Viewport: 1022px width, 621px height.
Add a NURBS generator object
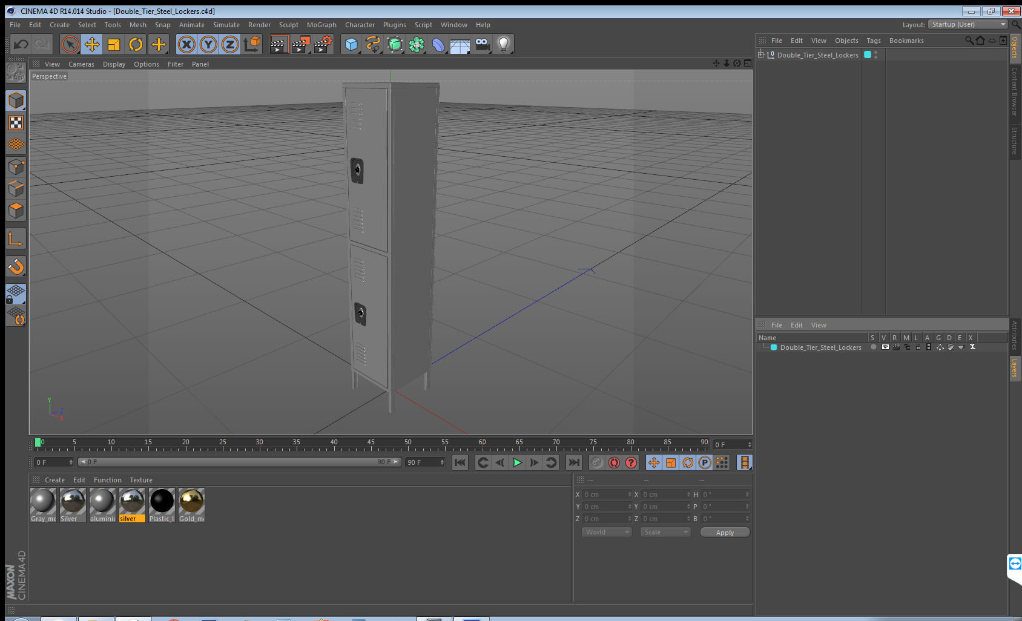(395, 44)
